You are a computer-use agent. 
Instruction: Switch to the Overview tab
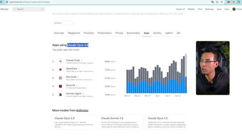[x=59, y=33]
